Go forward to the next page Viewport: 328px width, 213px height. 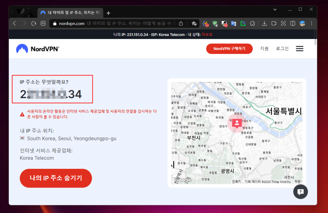click(x=24, y=23)
